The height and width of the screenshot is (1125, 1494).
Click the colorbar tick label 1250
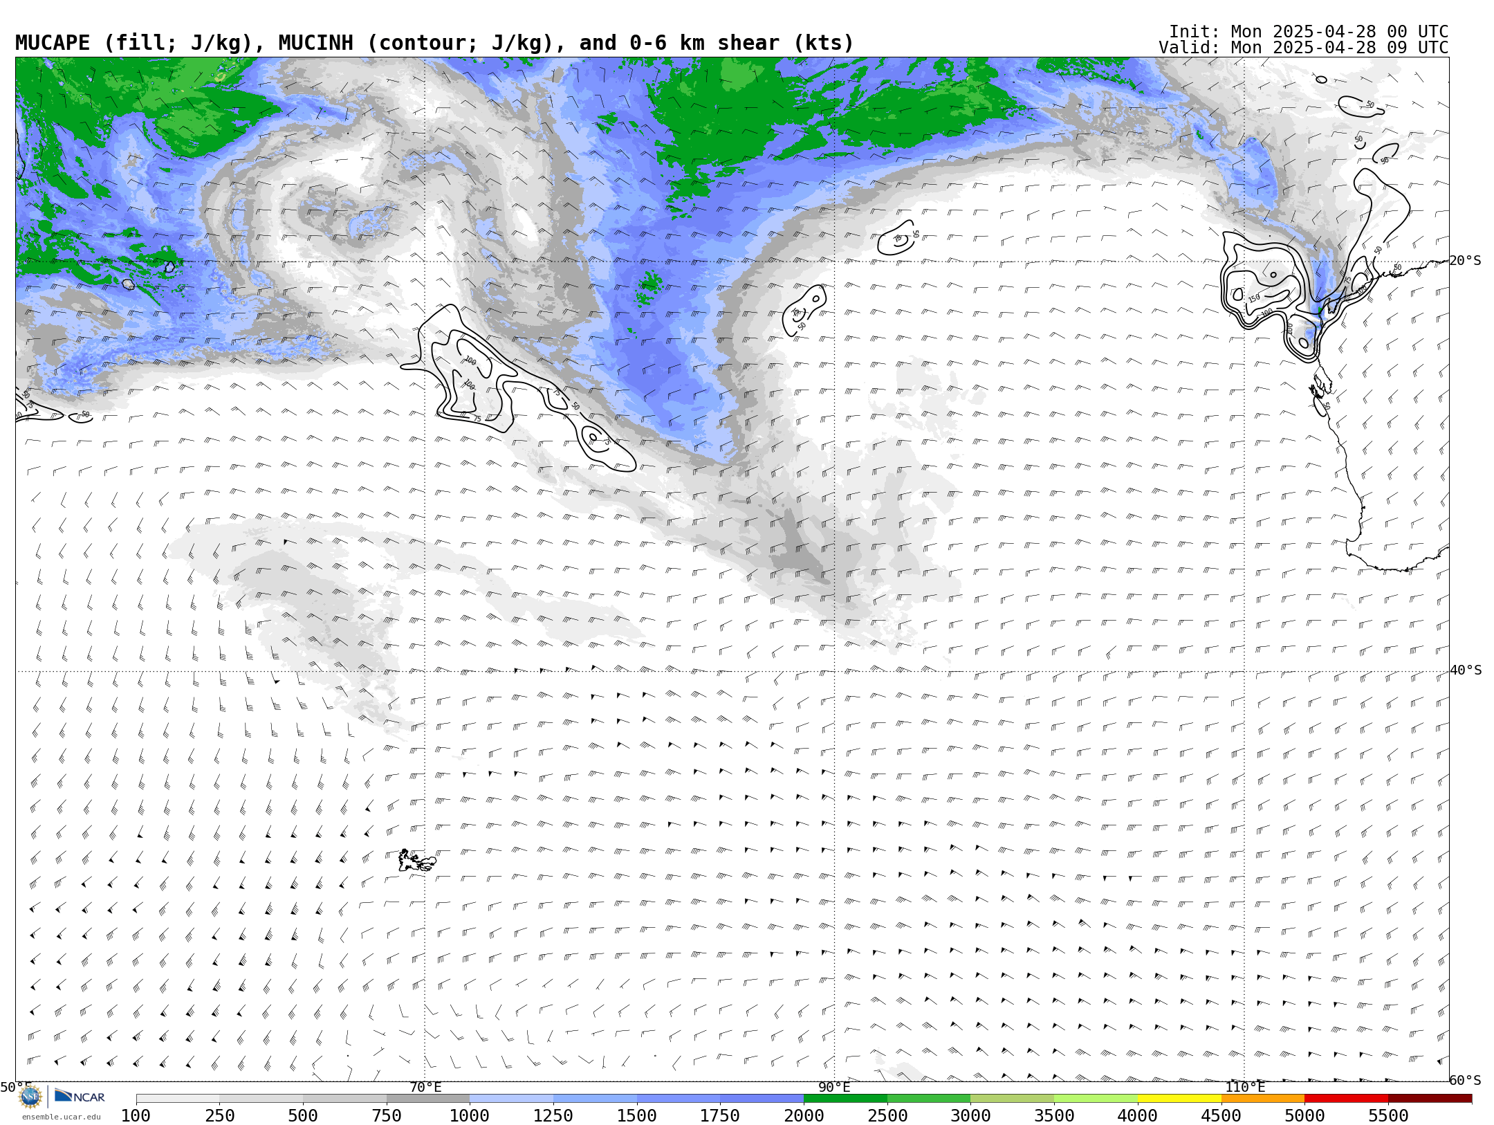tap(553, 1115)
